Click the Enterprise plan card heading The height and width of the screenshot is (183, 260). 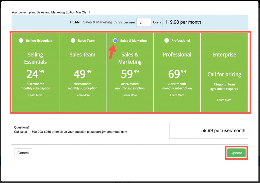coord(224,55)
